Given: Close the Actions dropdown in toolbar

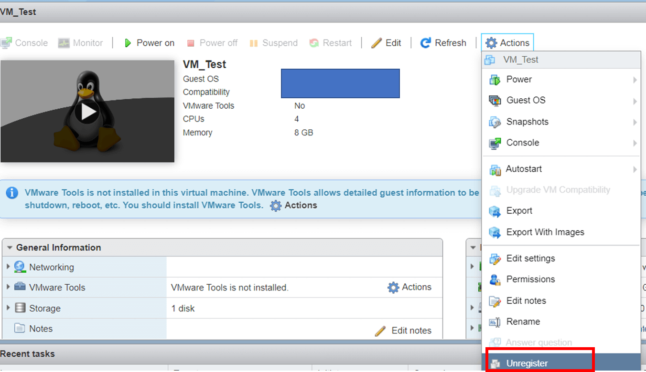Looking at the screenshot, I should click(x=507, y=43).
